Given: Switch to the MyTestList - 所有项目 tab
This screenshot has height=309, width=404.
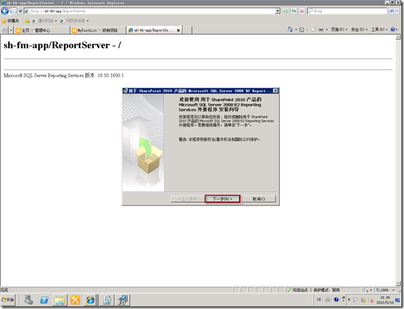Looking at the screenshot, I should tap(98, 30).
